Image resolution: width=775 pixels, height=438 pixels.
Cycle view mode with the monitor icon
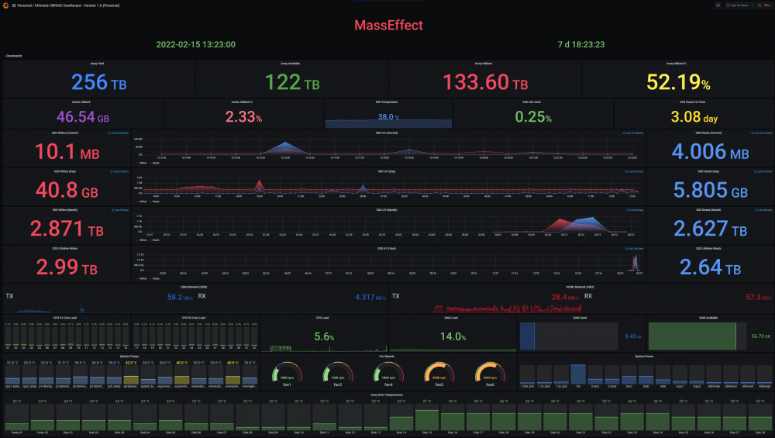(x=718, y=5)
